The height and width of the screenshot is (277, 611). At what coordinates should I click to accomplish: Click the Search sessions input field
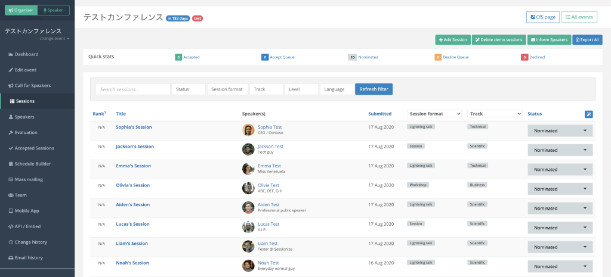coord(132,89)
